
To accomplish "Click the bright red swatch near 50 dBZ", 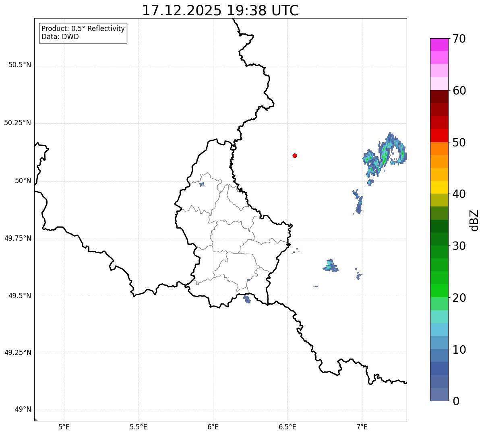I will coord(439,135).
